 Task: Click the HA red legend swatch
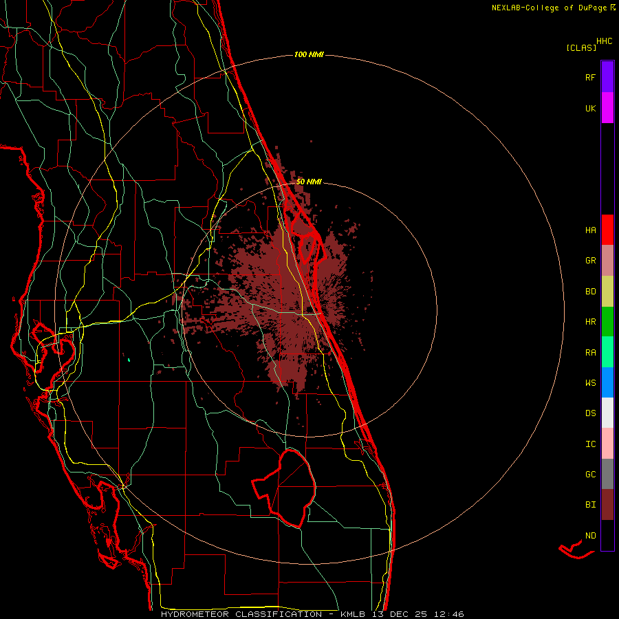(607, 230)
